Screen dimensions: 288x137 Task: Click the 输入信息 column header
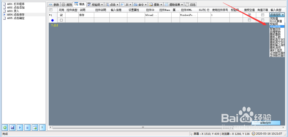click(x=118, y=10)
